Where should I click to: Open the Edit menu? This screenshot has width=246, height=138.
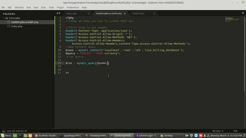point(10,7)
